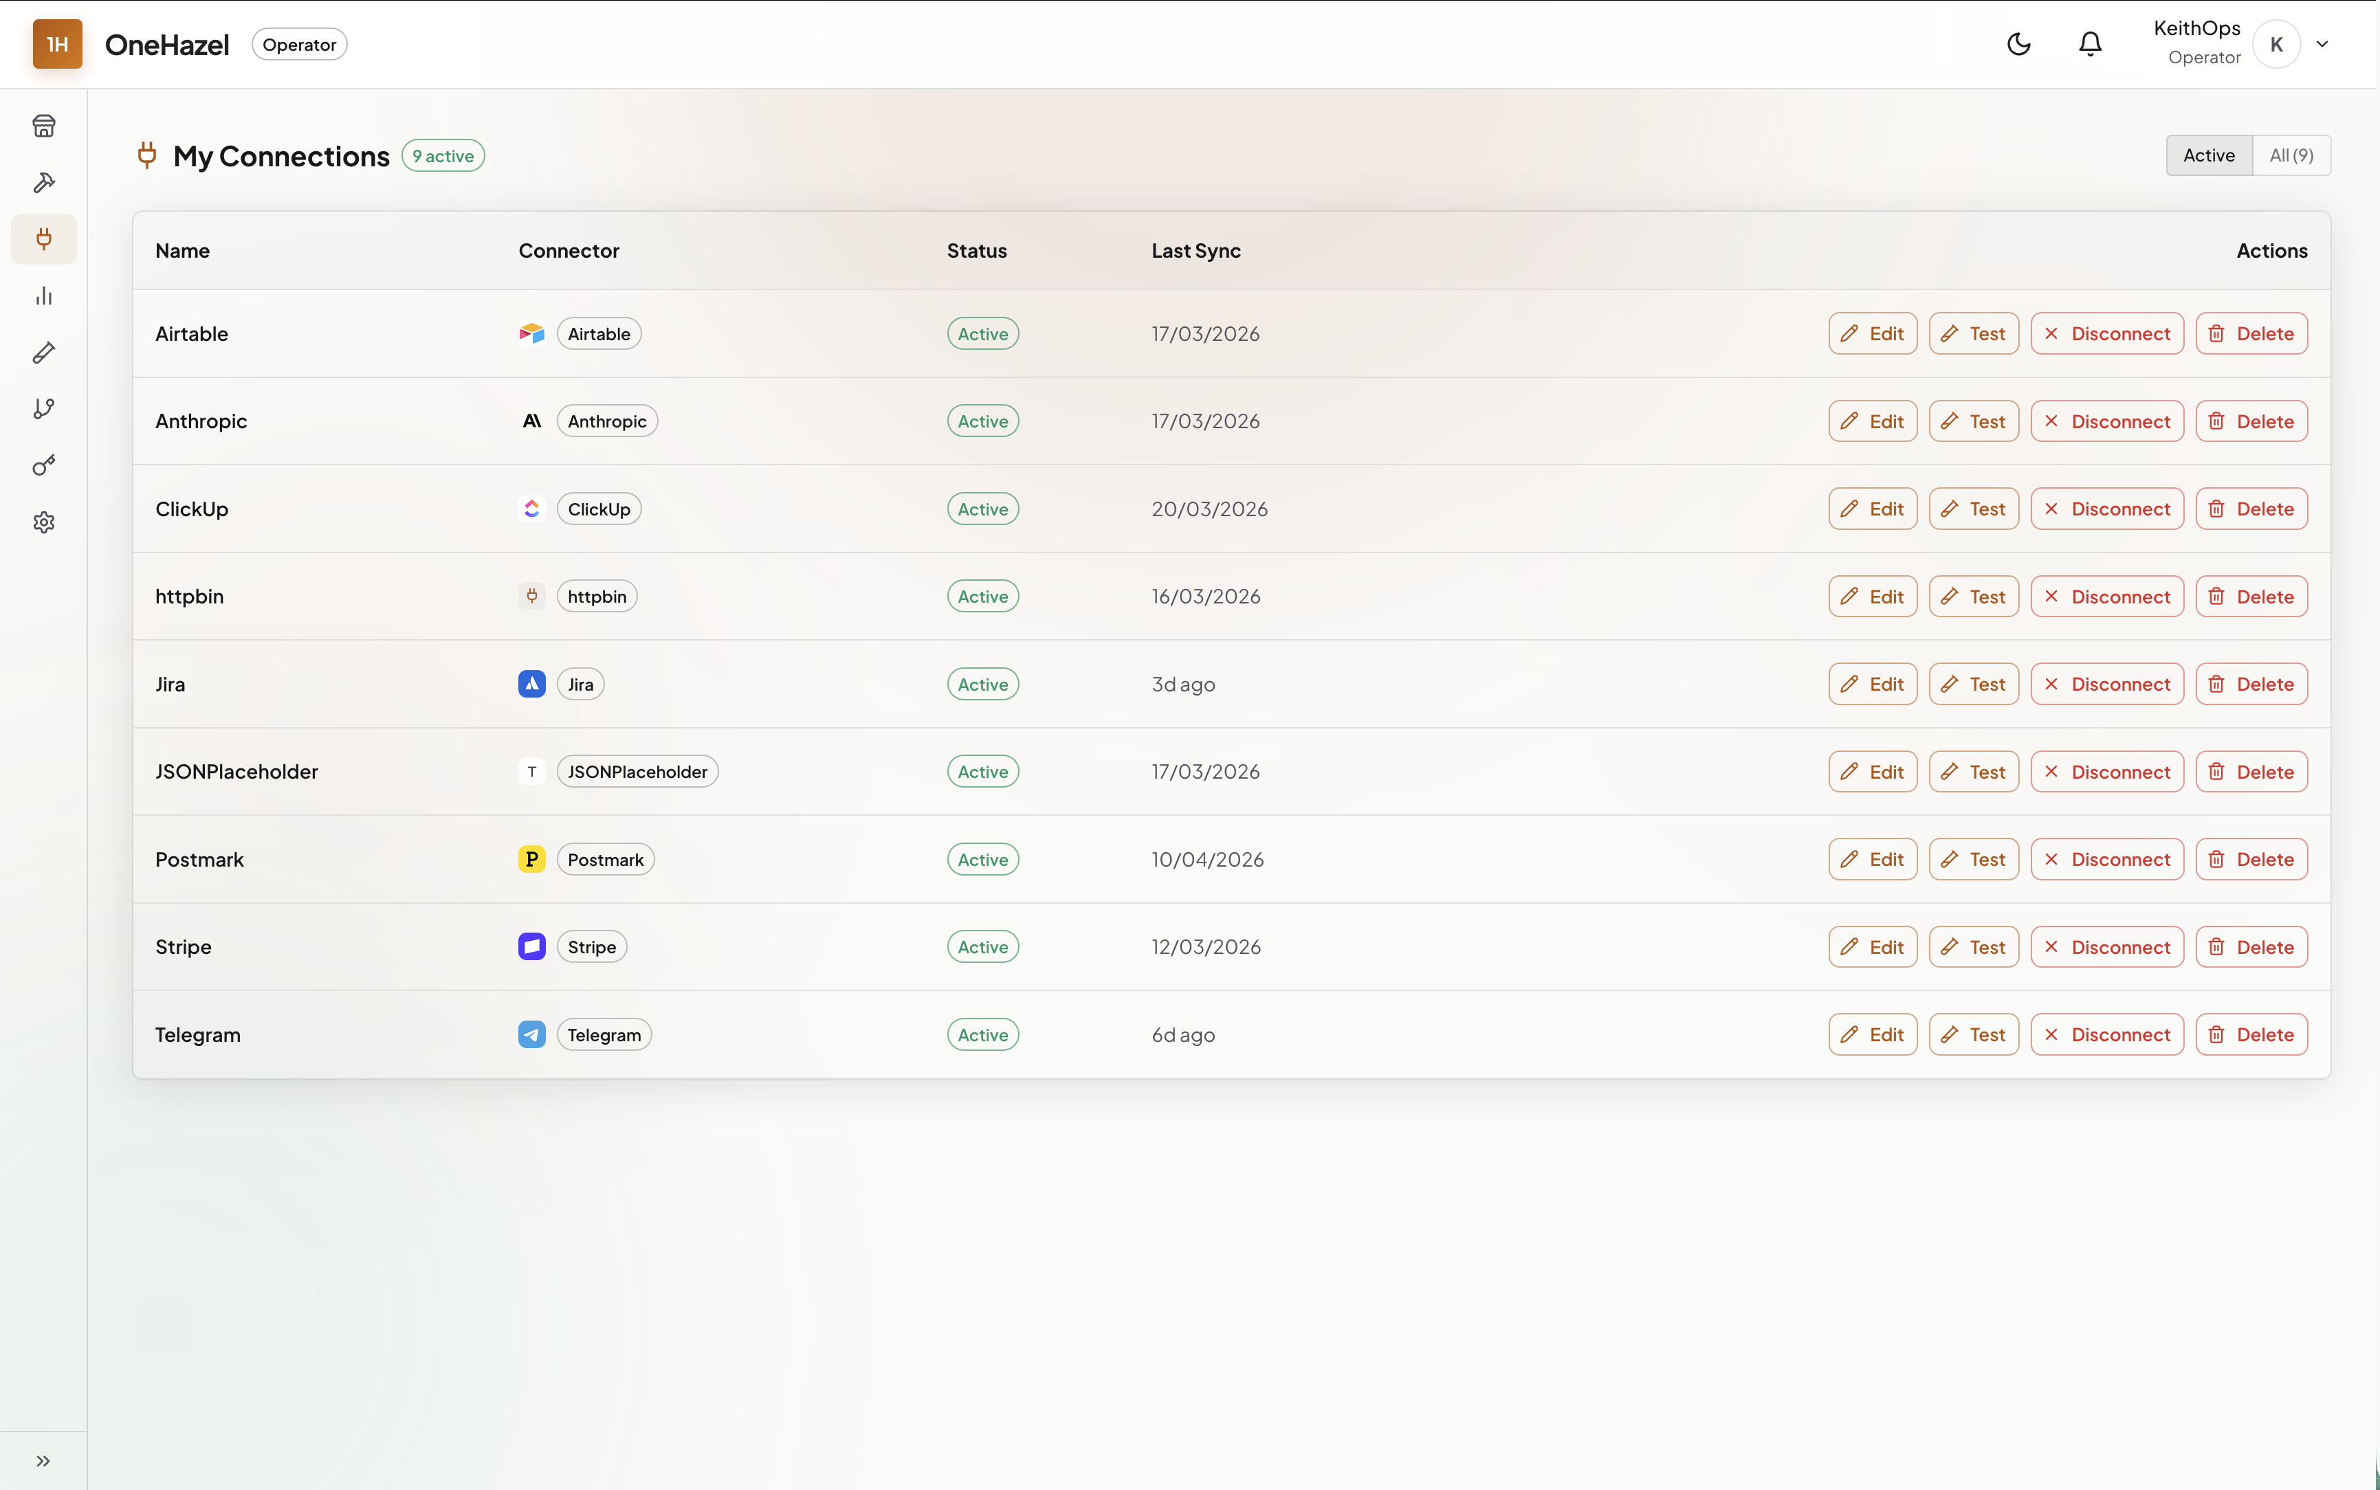Switch to the All (9) filter tab
The width and height of the screenshot is (2380, 1490).
2291,155
